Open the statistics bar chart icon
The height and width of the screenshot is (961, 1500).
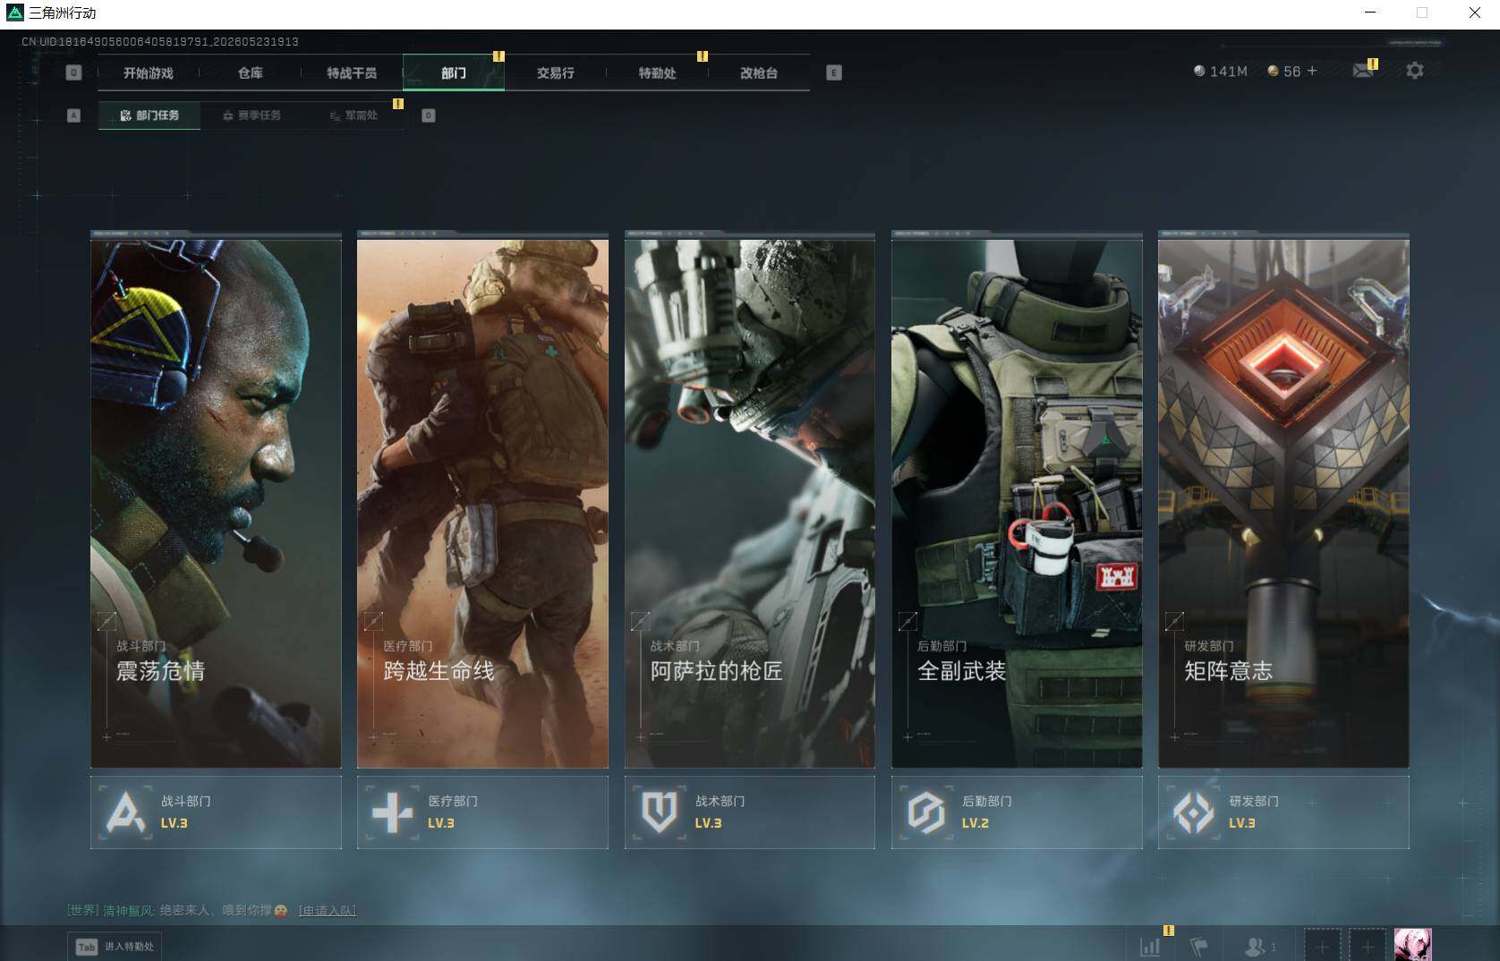[x=1150, y=946]
